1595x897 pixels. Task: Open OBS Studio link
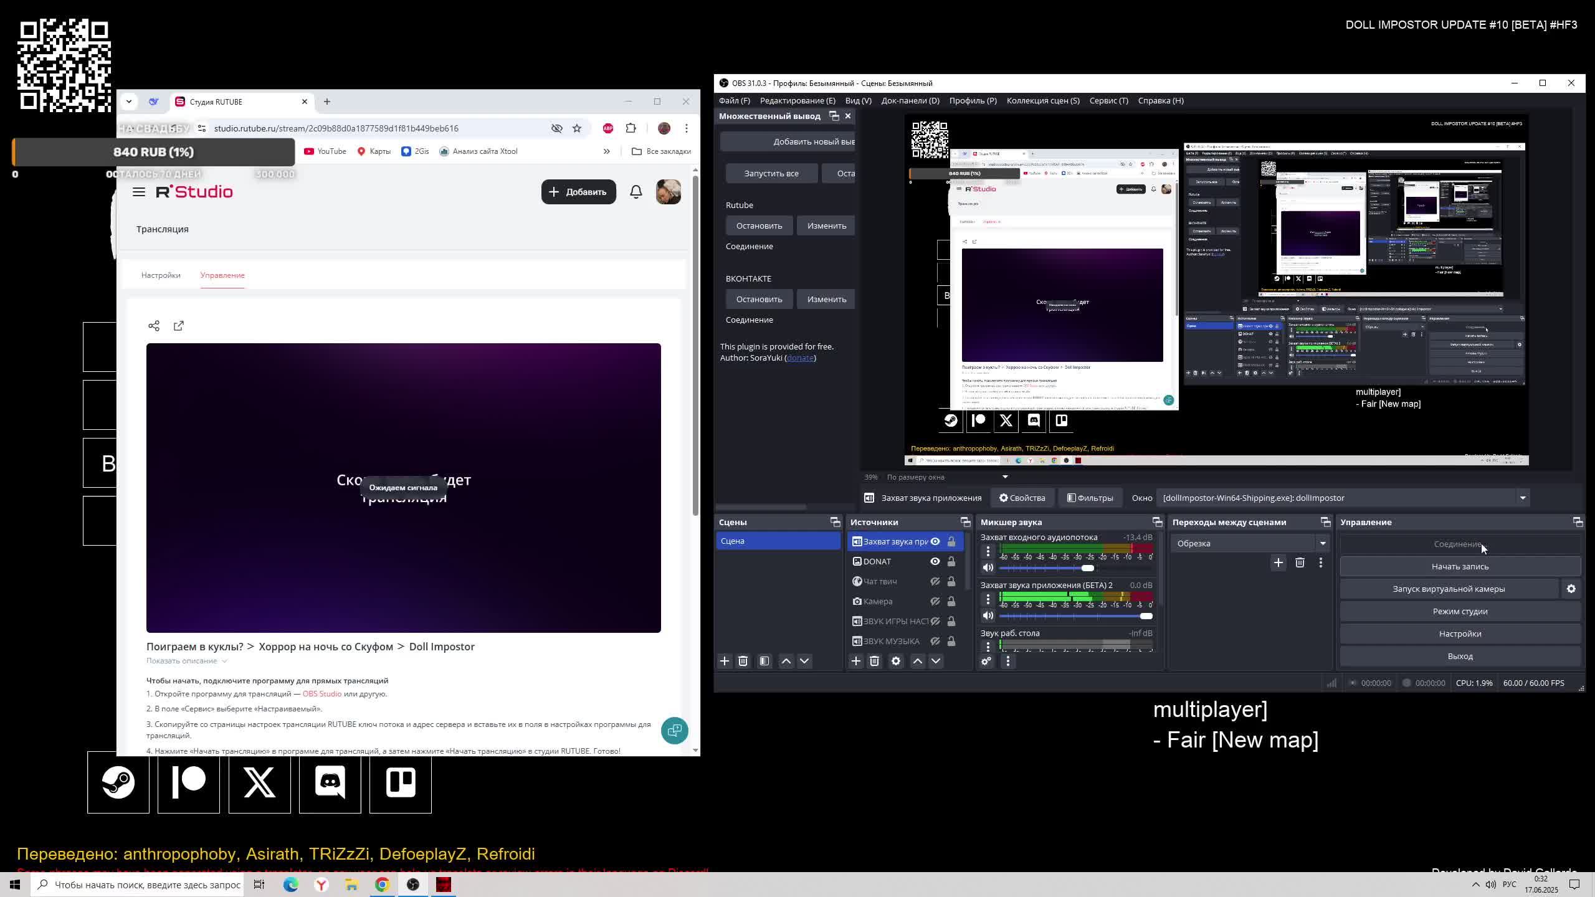321,694
